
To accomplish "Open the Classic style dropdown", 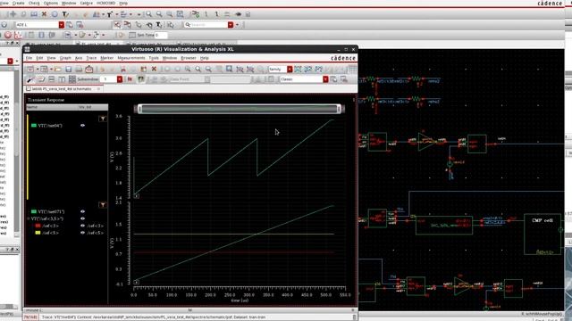I will (x=325, y=79).
